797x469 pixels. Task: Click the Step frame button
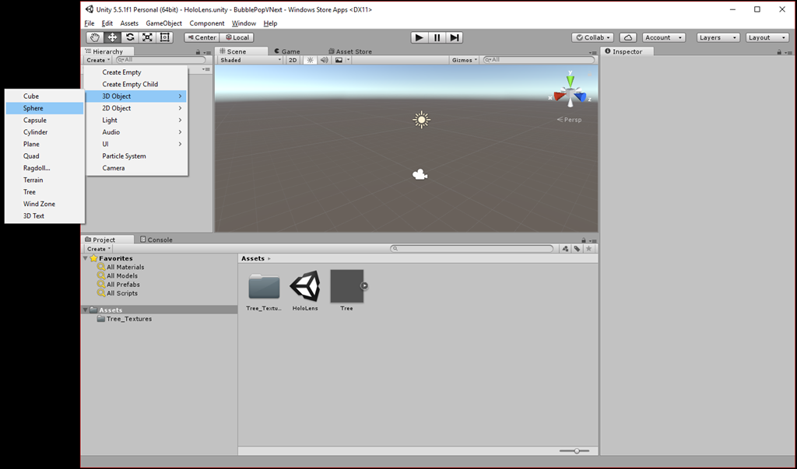click(455, 37)
